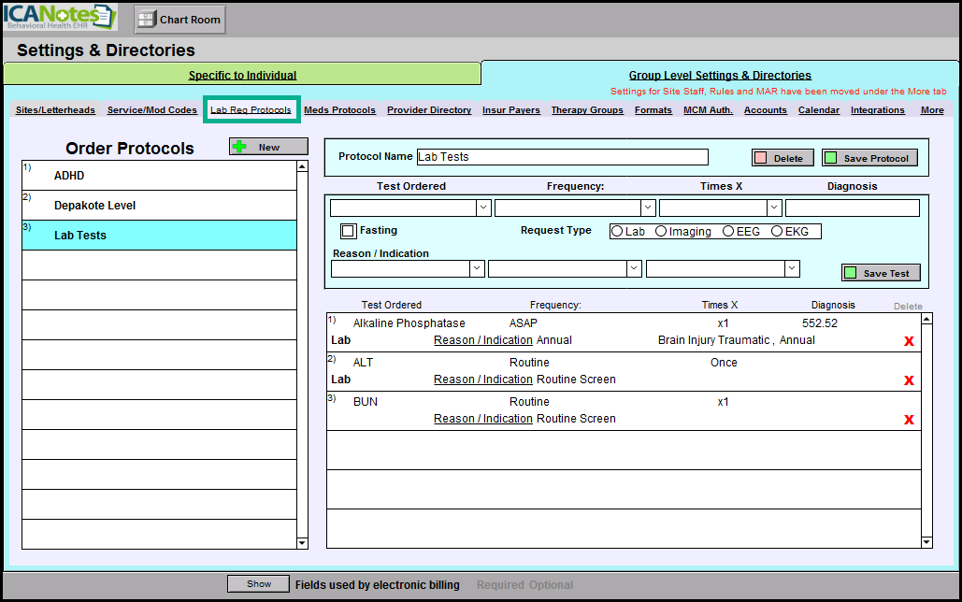The width and height of the screenshot is (962, 602).
Task: Expand the Test Ordered dropdown
Action: click(483, 208)
